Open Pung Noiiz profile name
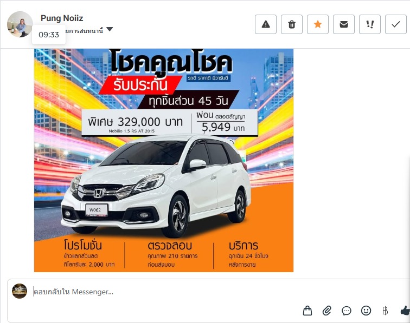Viewport: 410px width, 323px height. 62,18
